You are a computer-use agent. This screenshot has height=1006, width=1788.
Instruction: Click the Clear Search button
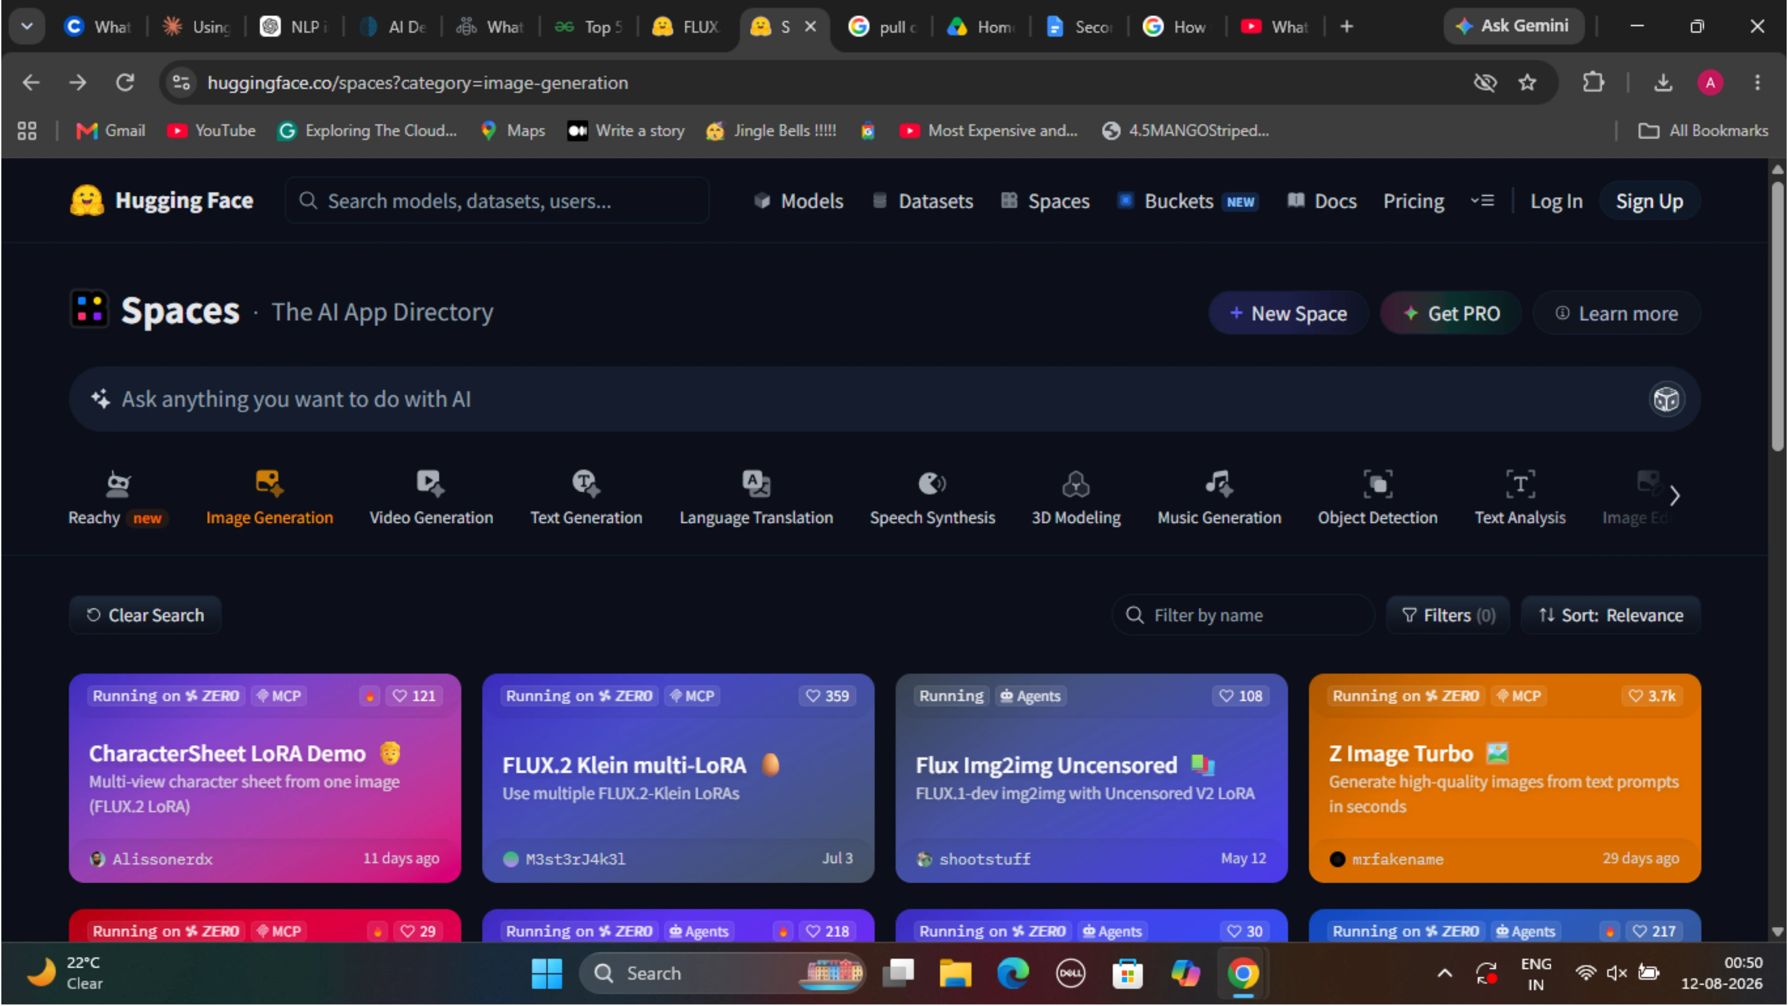coord(145,616)
